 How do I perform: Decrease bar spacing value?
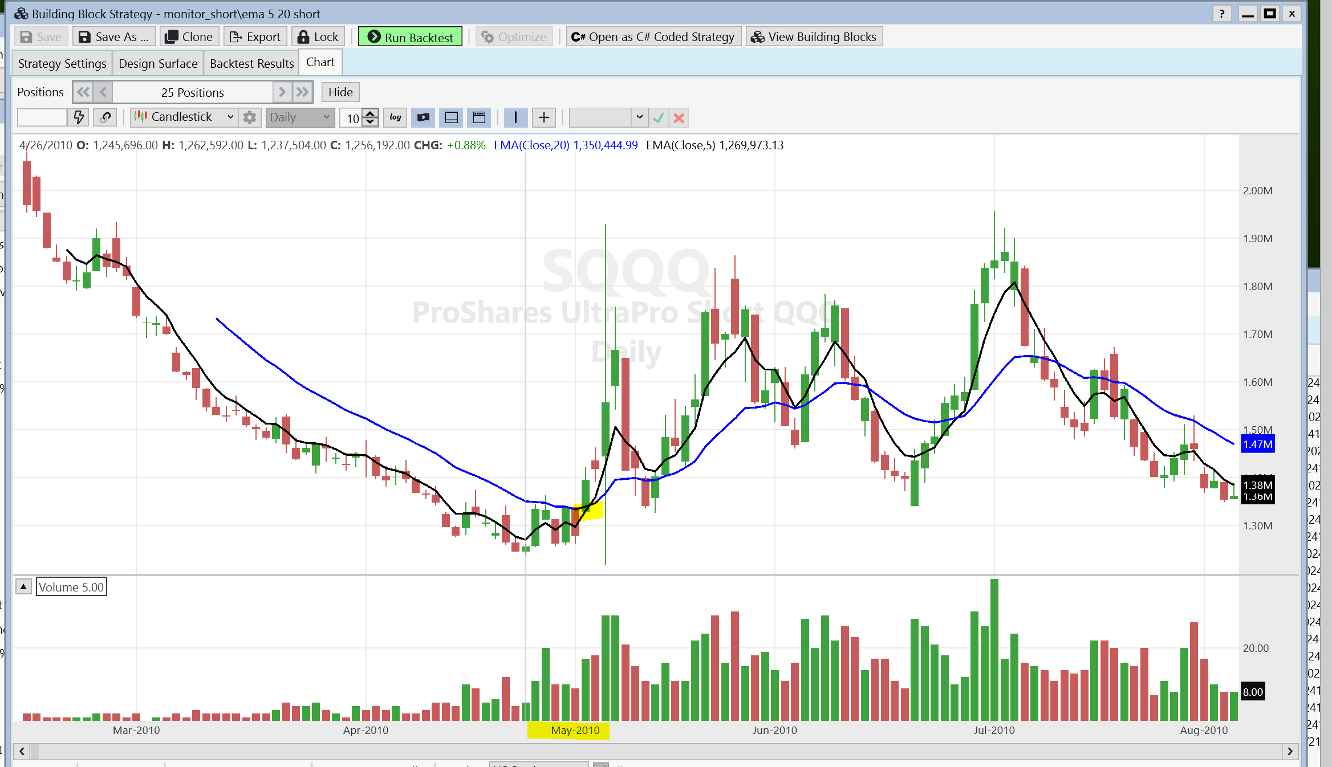click(371, 122)
